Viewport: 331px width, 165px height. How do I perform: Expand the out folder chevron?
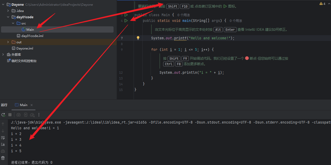8,42
